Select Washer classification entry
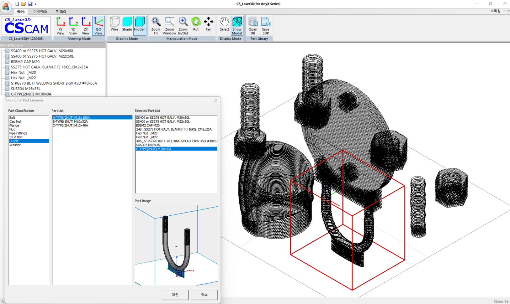Screen dimensions: 510x304 coord(29,145)
